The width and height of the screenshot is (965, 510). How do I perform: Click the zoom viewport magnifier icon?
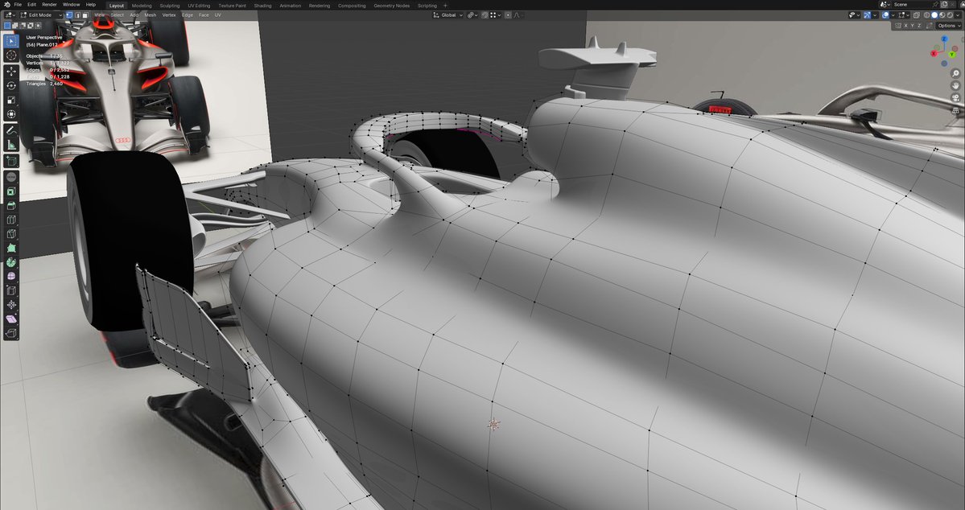pyautogui.click(x=956, y=73)
